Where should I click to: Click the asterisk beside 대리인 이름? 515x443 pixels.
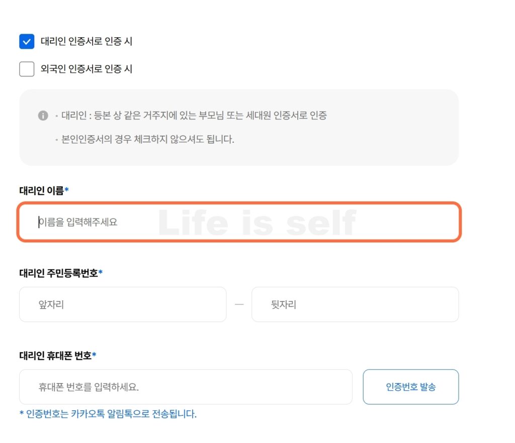pyautogui.click(x=67, y=191)
